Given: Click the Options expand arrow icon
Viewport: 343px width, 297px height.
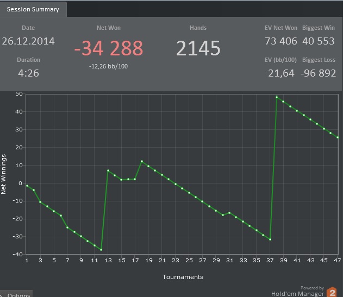Looking at the screenshot, I should point(2,295).
